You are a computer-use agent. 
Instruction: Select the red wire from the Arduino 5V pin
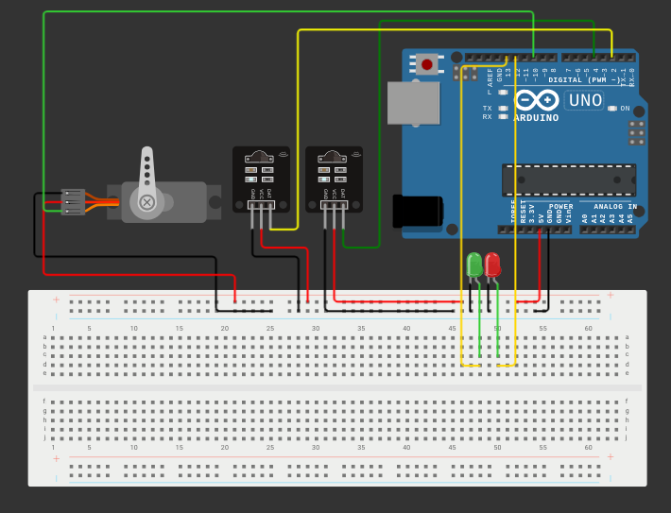click(x=540, y=265)
